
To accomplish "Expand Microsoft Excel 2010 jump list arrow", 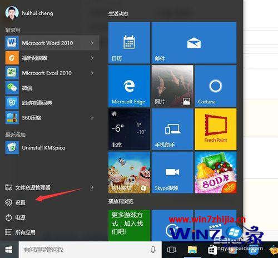I will tap(92, 73).
